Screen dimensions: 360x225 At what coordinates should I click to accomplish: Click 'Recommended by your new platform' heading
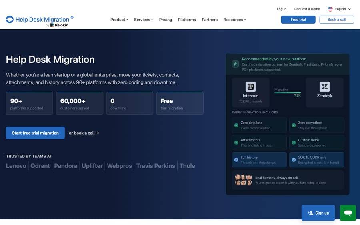pyautogui.click(x=274, y=59)
